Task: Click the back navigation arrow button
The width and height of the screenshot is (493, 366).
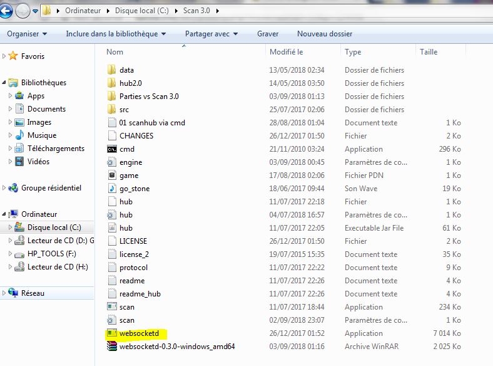Action: point(7,11)
